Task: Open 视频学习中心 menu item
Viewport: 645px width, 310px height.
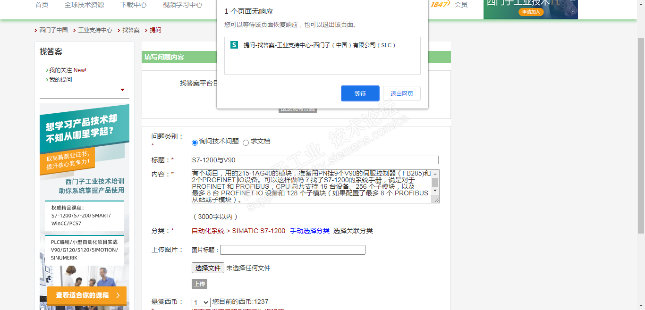Action: coord(183,5)
